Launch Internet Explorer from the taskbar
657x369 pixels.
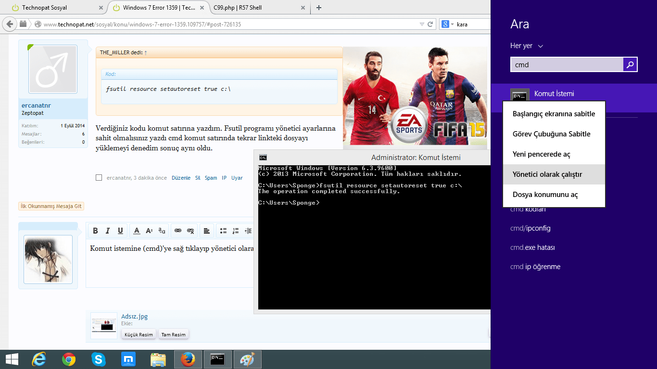[x=39, y=359]
